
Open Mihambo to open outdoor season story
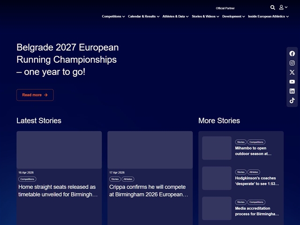coord(253,151)
